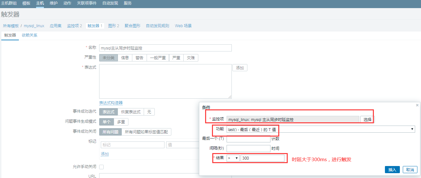Click the 添加 button beside expression box
Image resolution: width=421 pixels, height=178 pixels.
coord(240,68)
